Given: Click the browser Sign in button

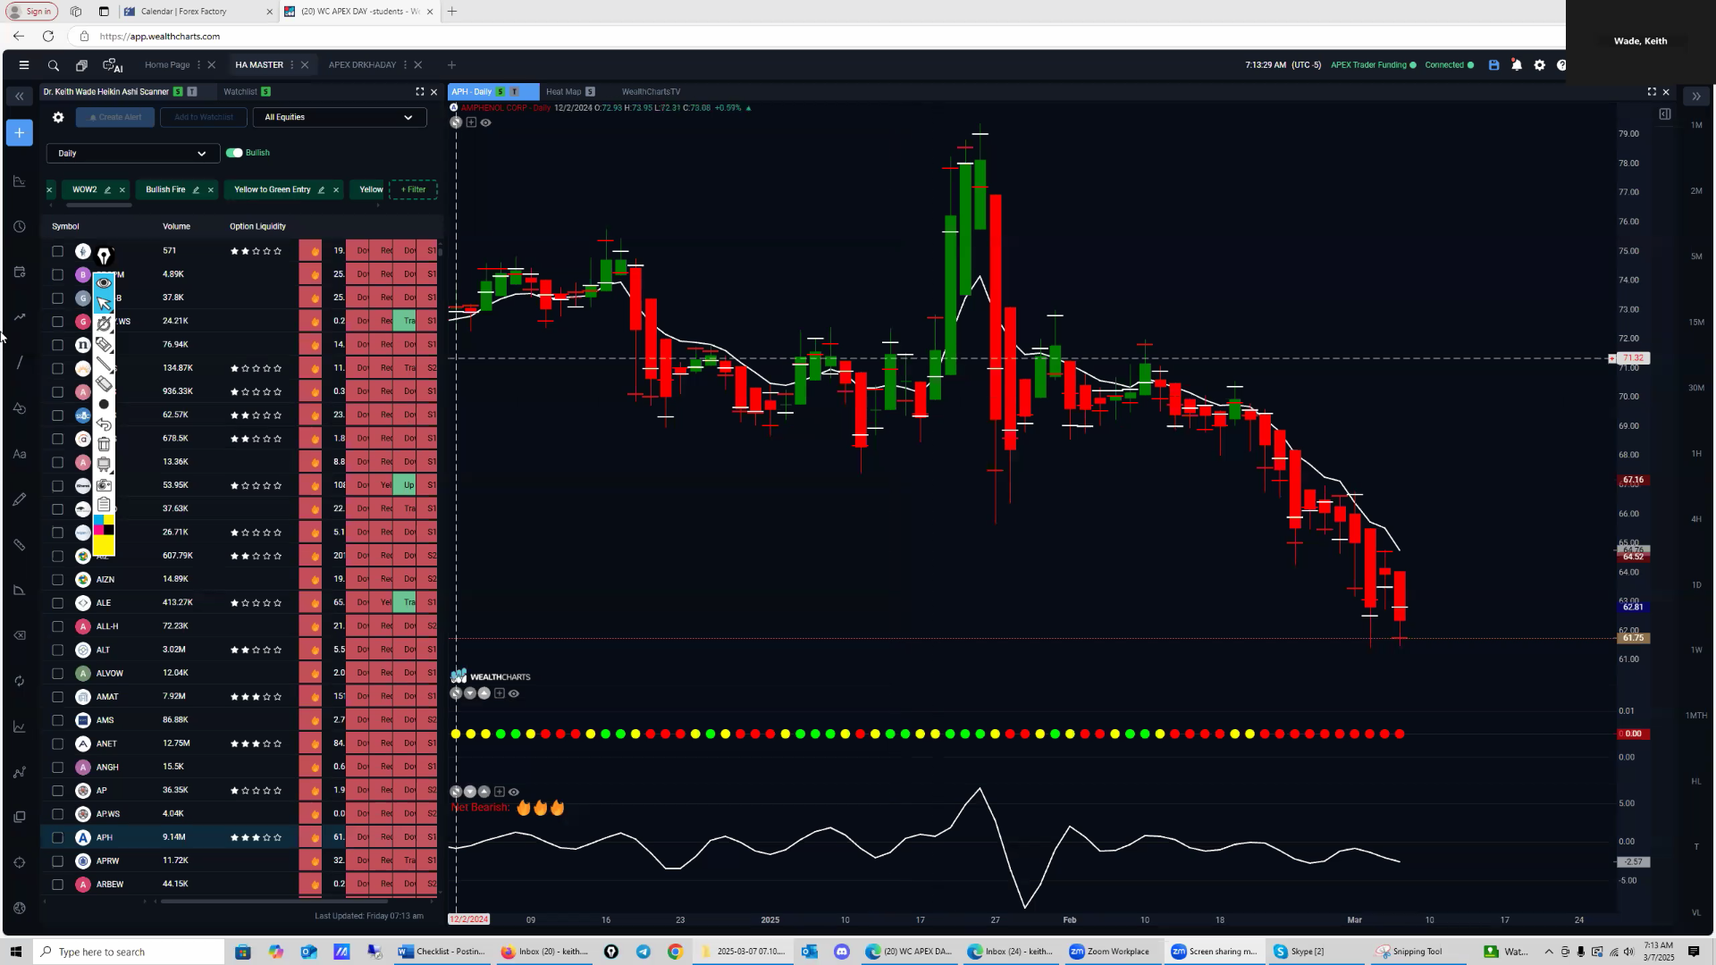Looking at the screenshot, I should click(31, 12).
